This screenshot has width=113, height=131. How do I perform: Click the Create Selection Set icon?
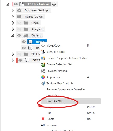43,64
